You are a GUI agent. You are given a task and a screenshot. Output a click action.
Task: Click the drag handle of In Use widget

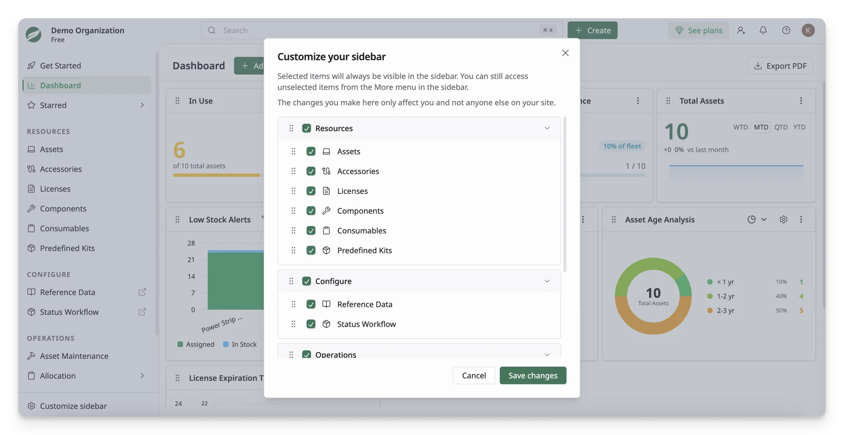click(178, 101)
